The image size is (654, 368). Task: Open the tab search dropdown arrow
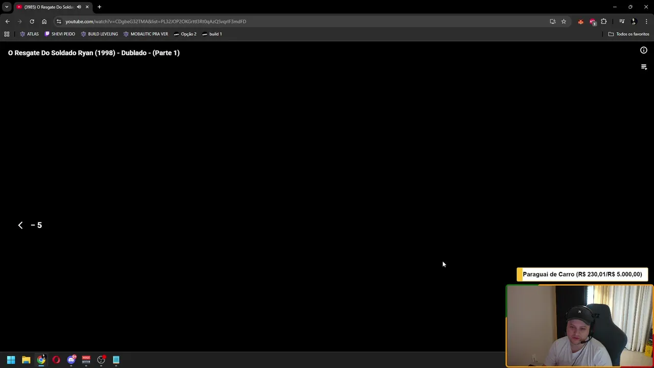[7, 7]
